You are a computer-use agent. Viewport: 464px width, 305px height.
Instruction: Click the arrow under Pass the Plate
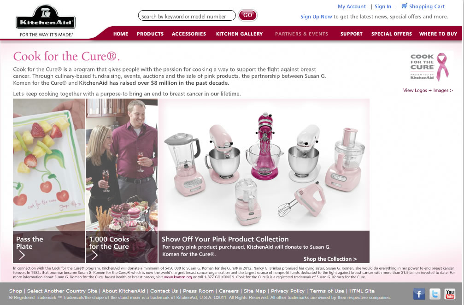point(22,255)
